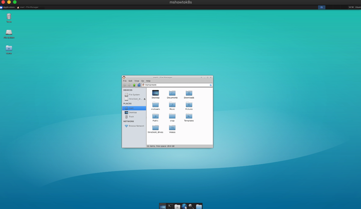
Task: Open the Help menu
Action: click(x=148, y=81)
